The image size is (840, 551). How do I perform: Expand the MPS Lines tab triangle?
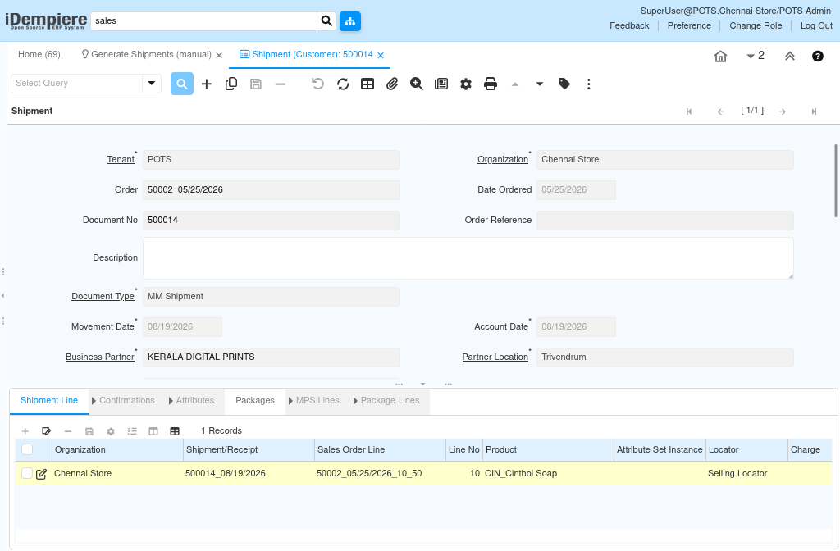290,401
